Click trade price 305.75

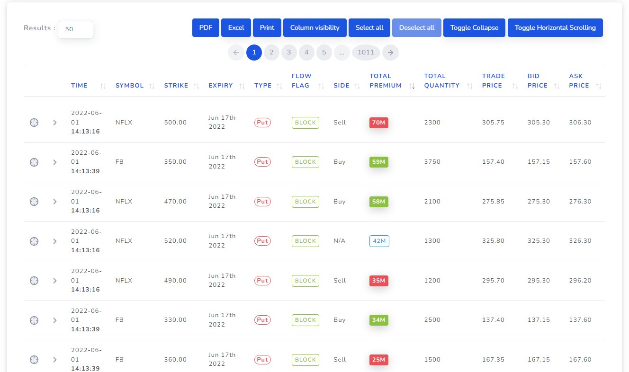point(493,123)
